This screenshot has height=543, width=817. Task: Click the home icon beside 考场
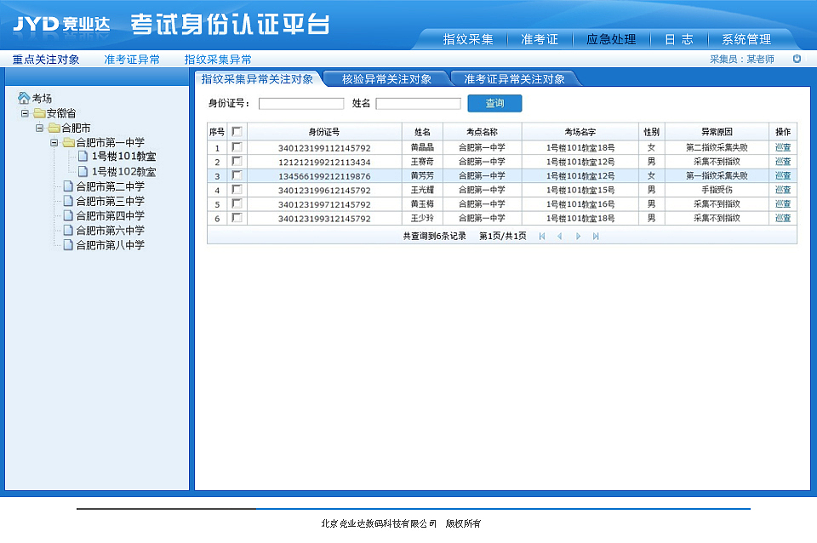[24, 97]
